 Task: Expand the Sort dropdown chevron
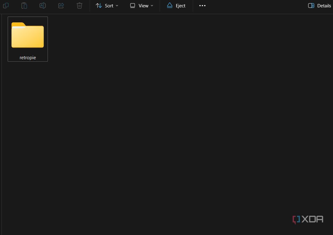tap(117, 6)
